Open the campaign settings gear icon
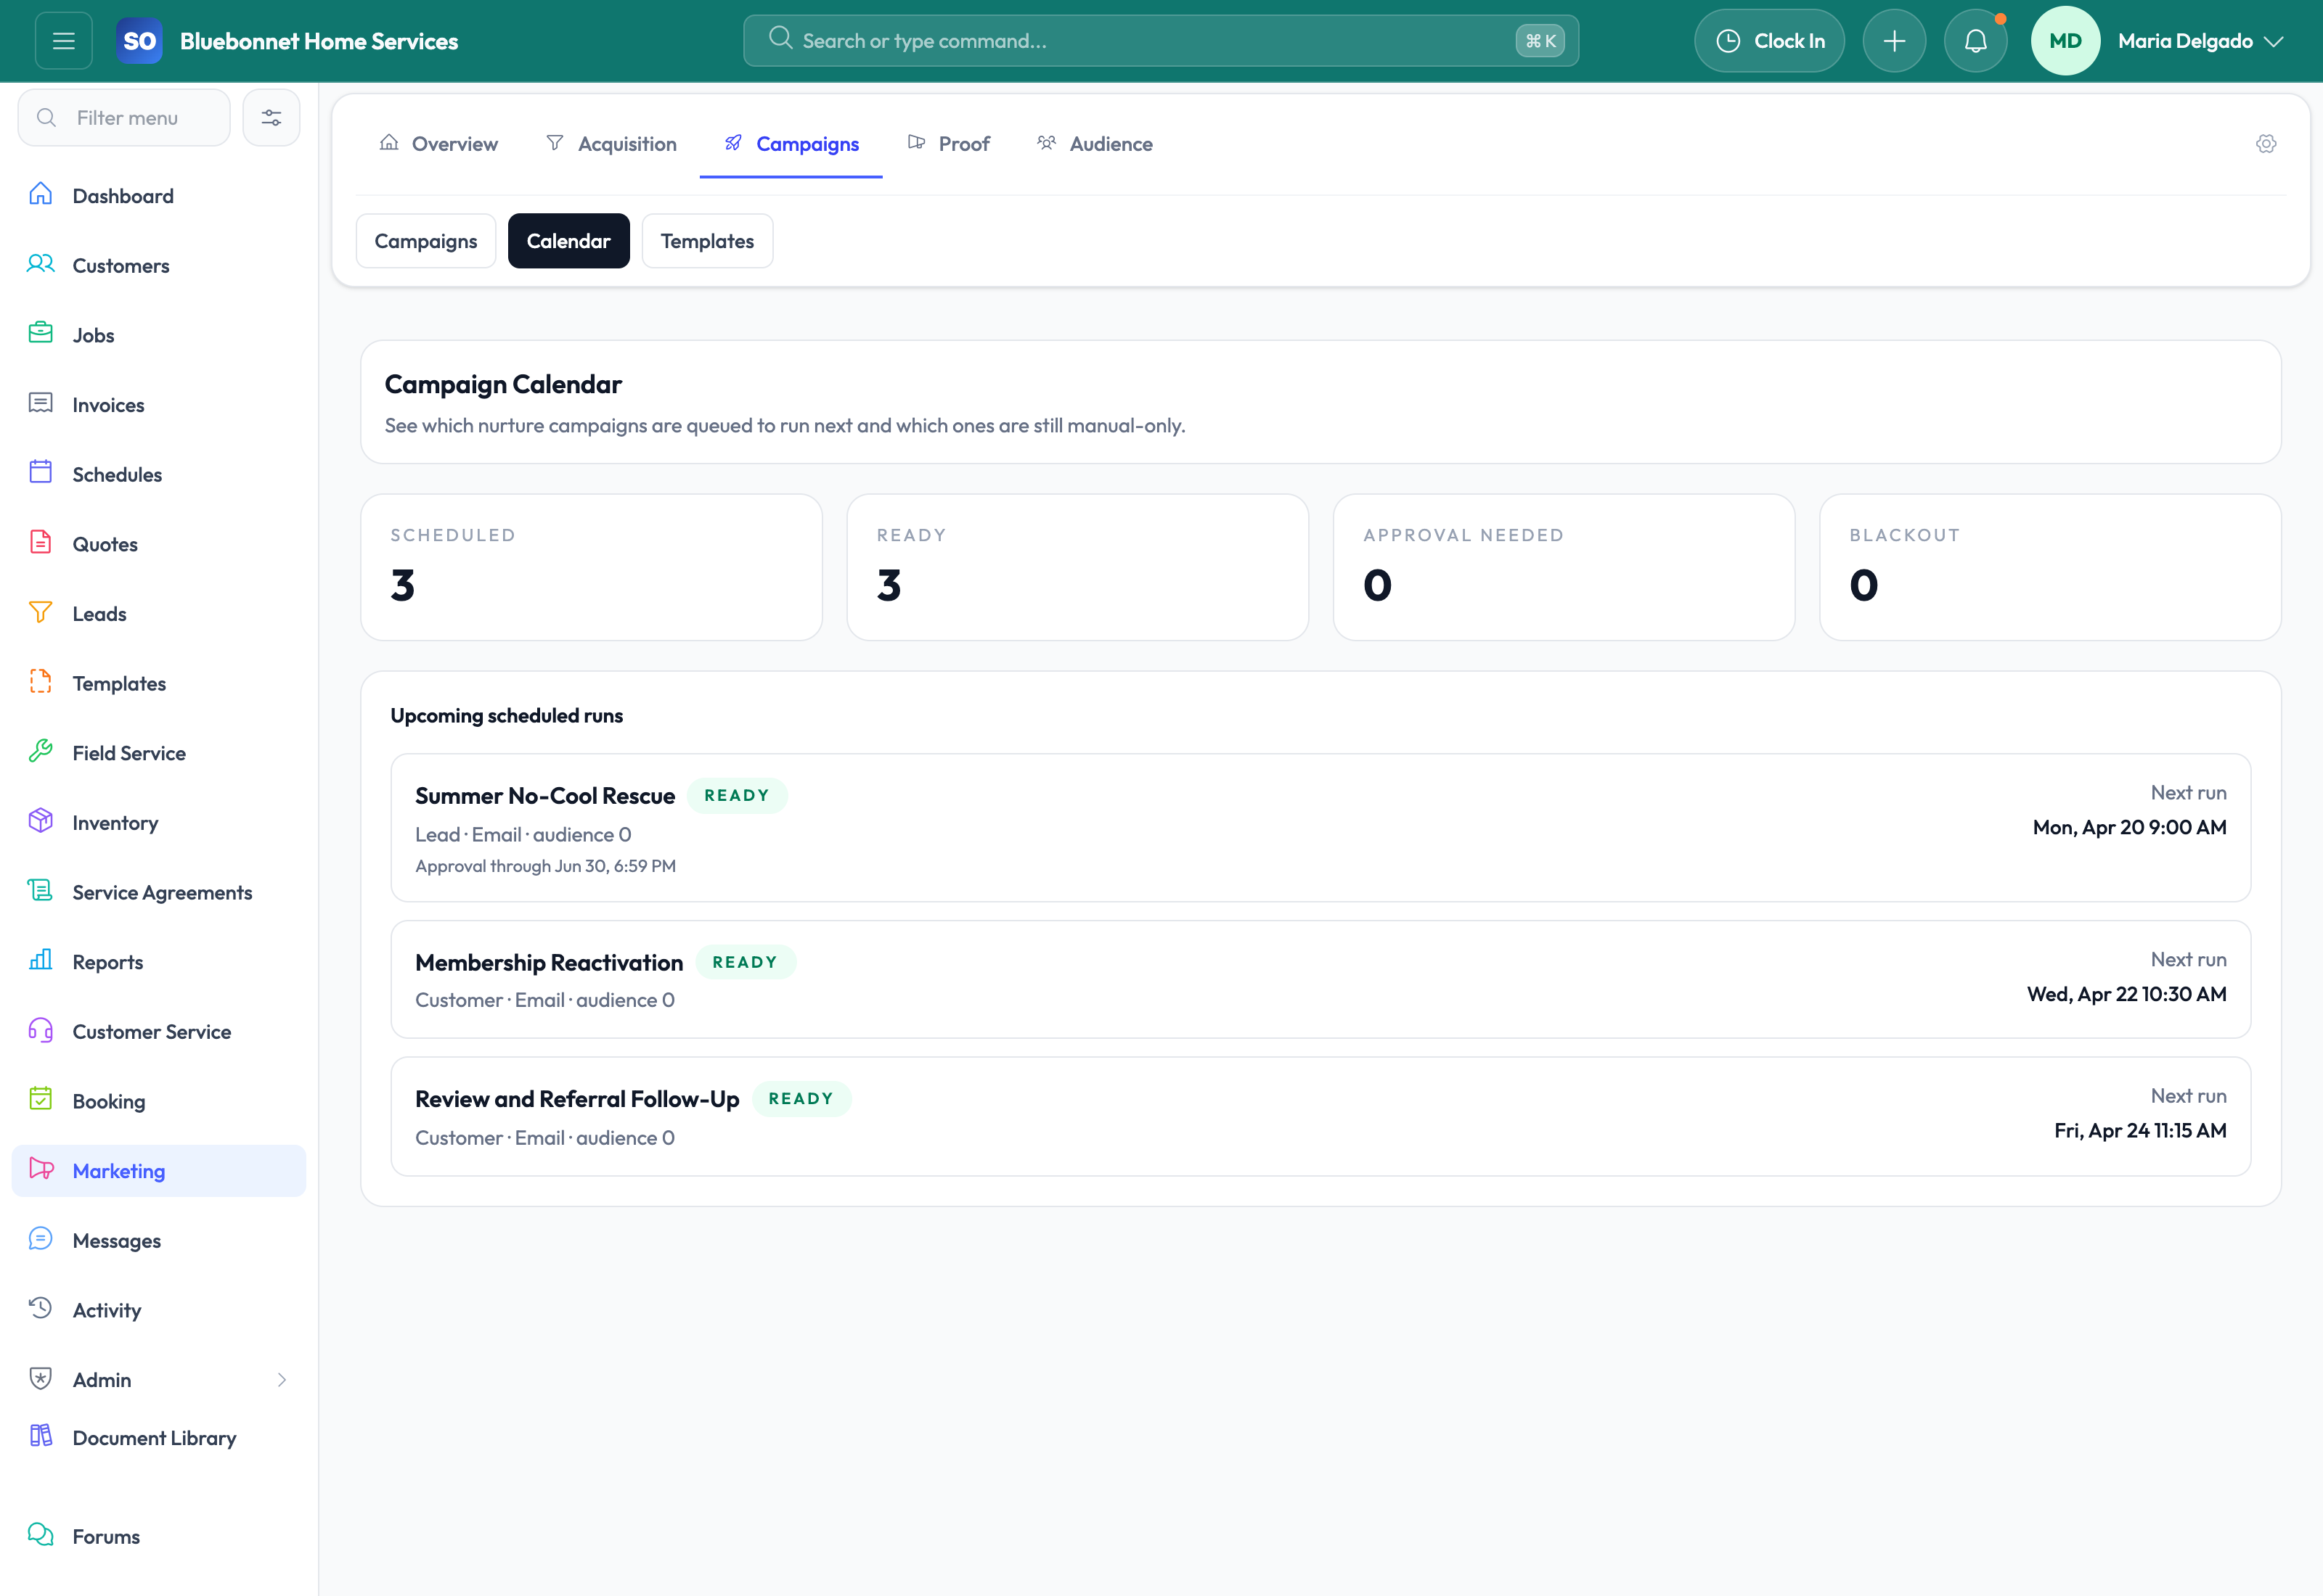This screenshot has width=2323, height=1596. click(2266, 144)
